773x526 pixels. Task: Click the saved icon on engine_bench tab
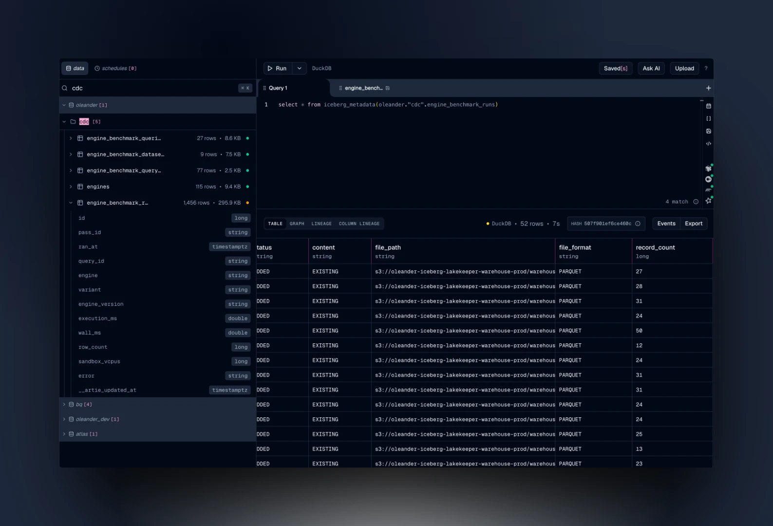coord(387,88)
